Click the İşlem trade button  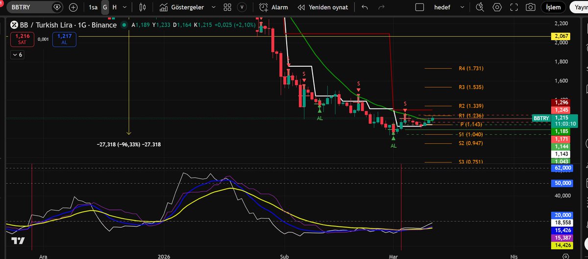point(553,7)
